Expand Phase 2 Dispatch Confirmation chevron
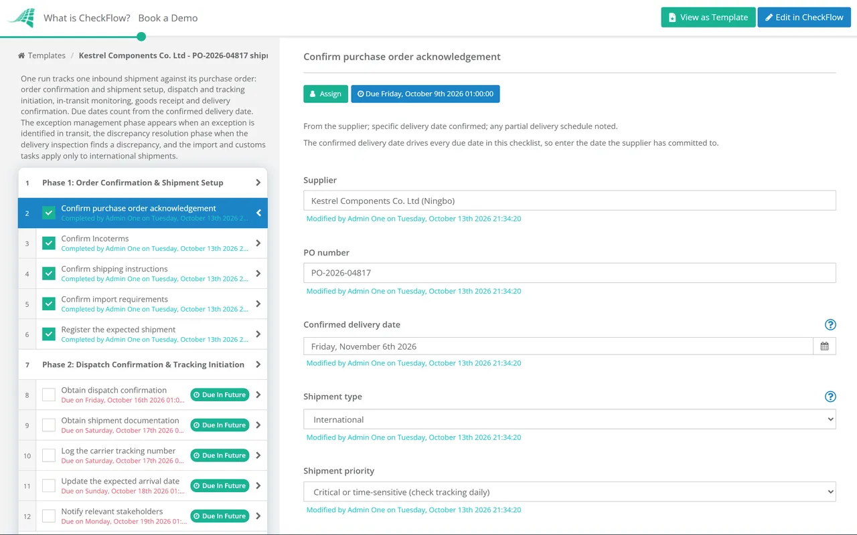857x535 pixels. click(x=258, y=364)
